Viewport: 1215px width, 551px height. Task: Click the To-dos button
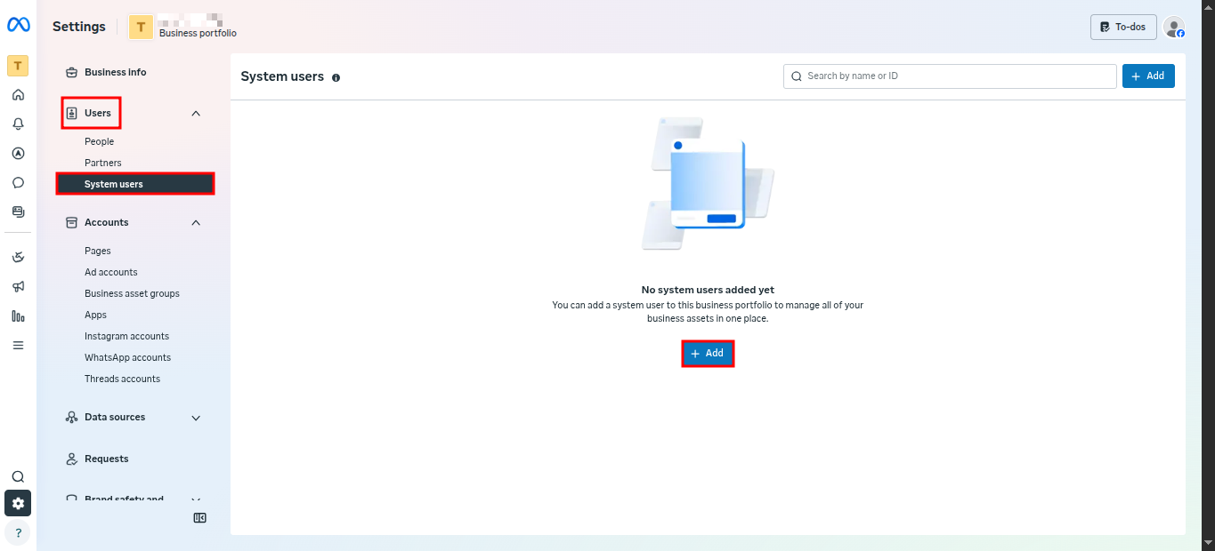pos(1122,27)
